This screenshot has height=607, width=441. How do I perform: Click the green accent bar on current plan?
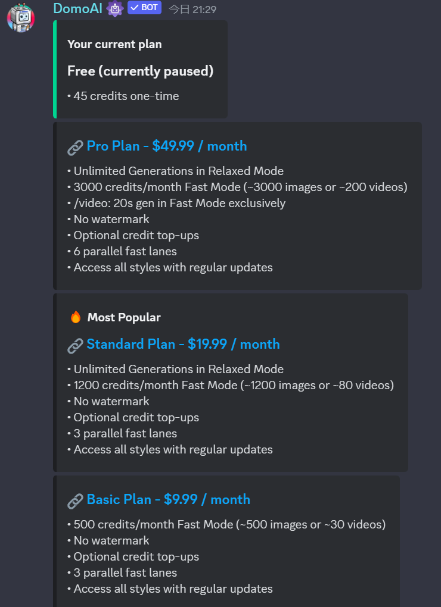pos(55,69)
